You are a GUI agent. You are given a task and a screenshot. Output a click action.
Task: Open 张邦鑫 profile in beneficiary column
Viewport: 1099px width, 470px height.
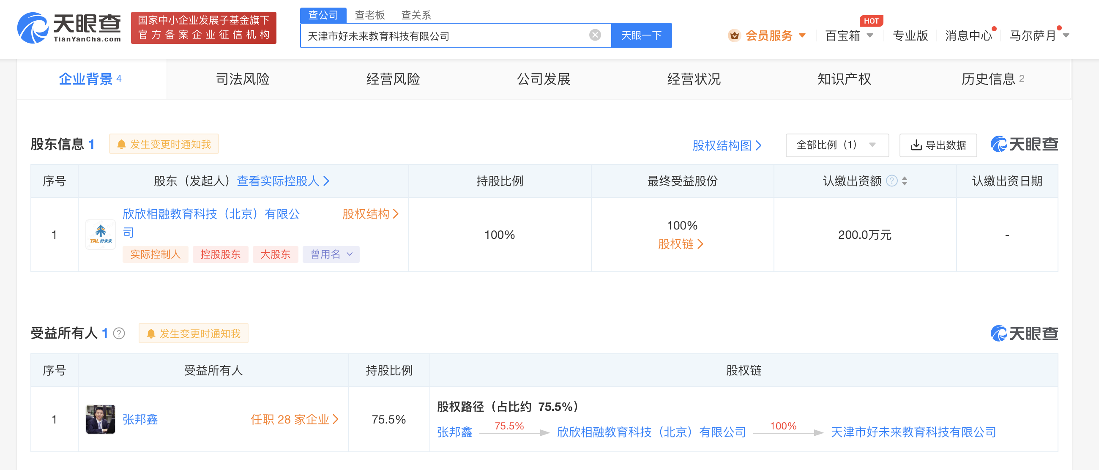140,419
